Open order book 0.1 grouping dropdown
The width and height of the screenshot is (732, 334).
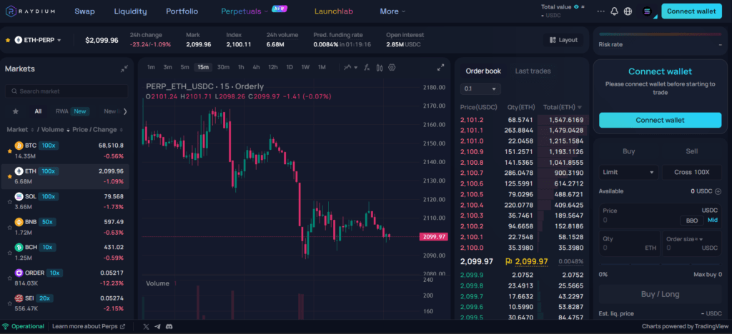(x=480, y=89)
